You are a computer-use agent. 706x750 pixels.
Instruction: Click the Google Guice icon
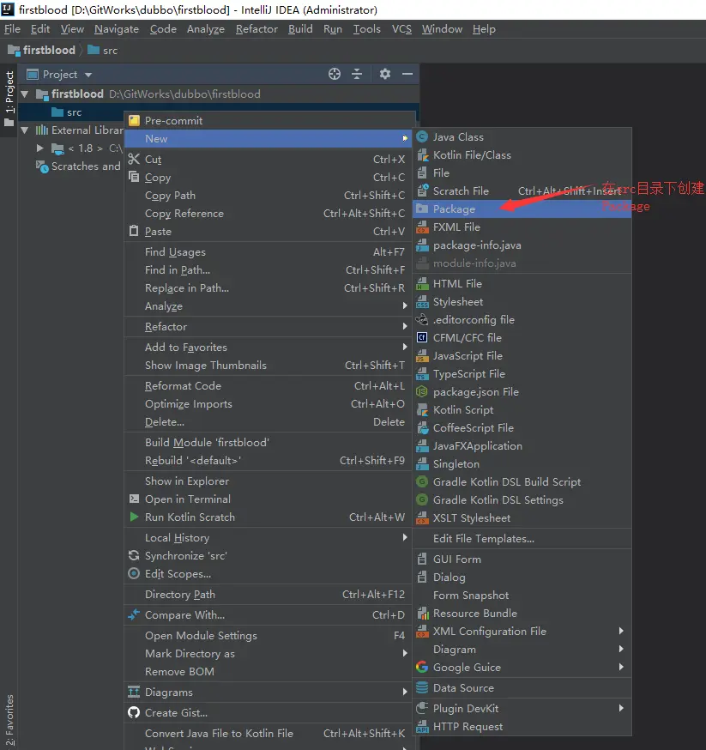click(422, 668)
